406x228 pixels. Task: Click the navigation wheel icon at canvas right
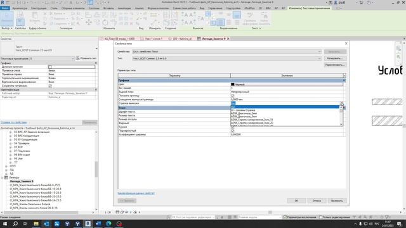[398, 48]
